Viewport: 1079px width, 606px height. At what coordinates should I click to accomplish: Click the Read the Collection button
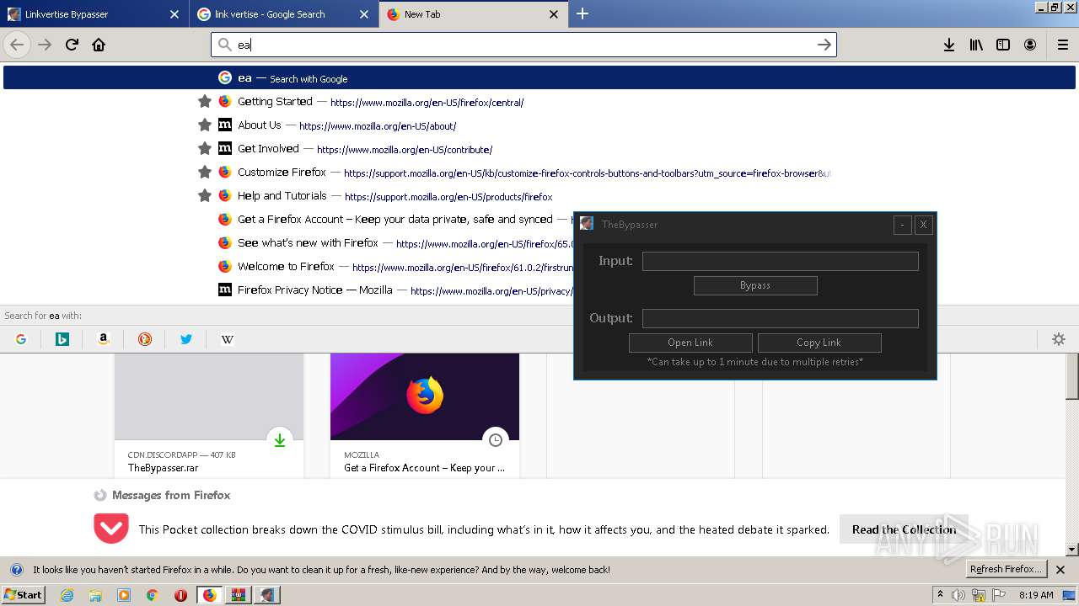pyautogui.click(x=904, y=529)
